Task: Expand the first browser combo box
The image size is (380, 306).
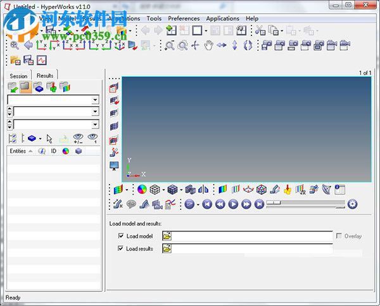Action: pyautogui.click(x=95, y=100)
